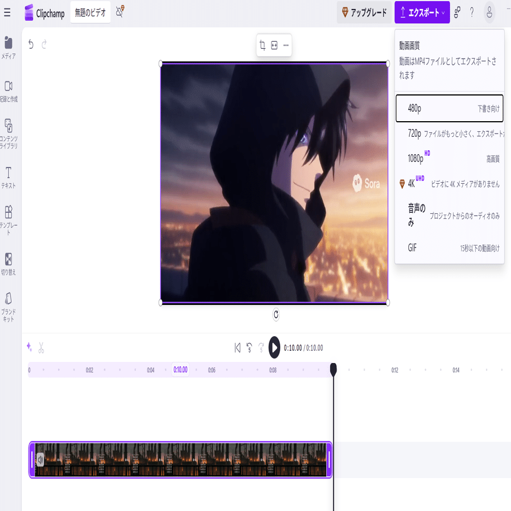Screen dimensions: 511x511
Task: Click the 0:10.00 current time display
Action: 293,348
